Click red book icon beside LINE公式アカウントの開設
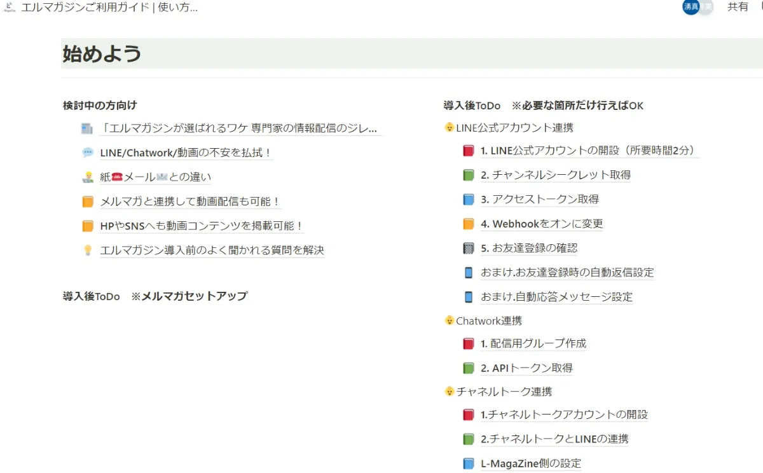763x473 pixels. point(469,151)
